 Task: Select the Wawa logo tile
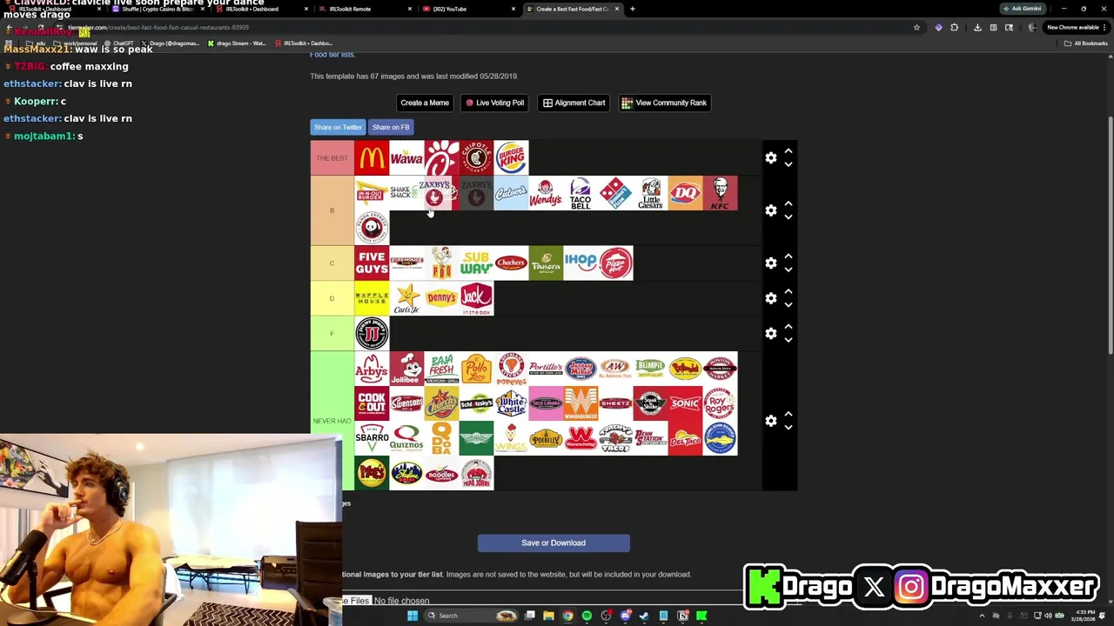coord(406,157)
